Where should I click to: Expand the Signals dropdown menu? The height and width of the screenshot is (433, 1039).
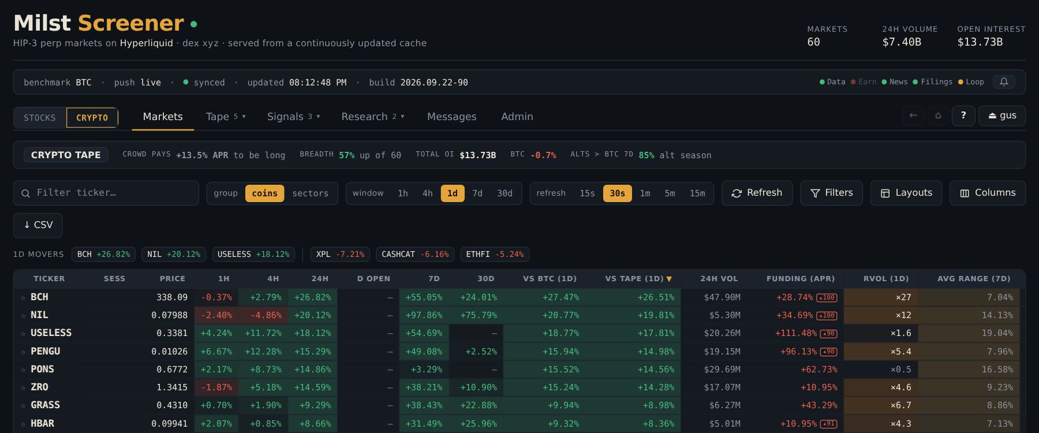(x=293, y=117)
